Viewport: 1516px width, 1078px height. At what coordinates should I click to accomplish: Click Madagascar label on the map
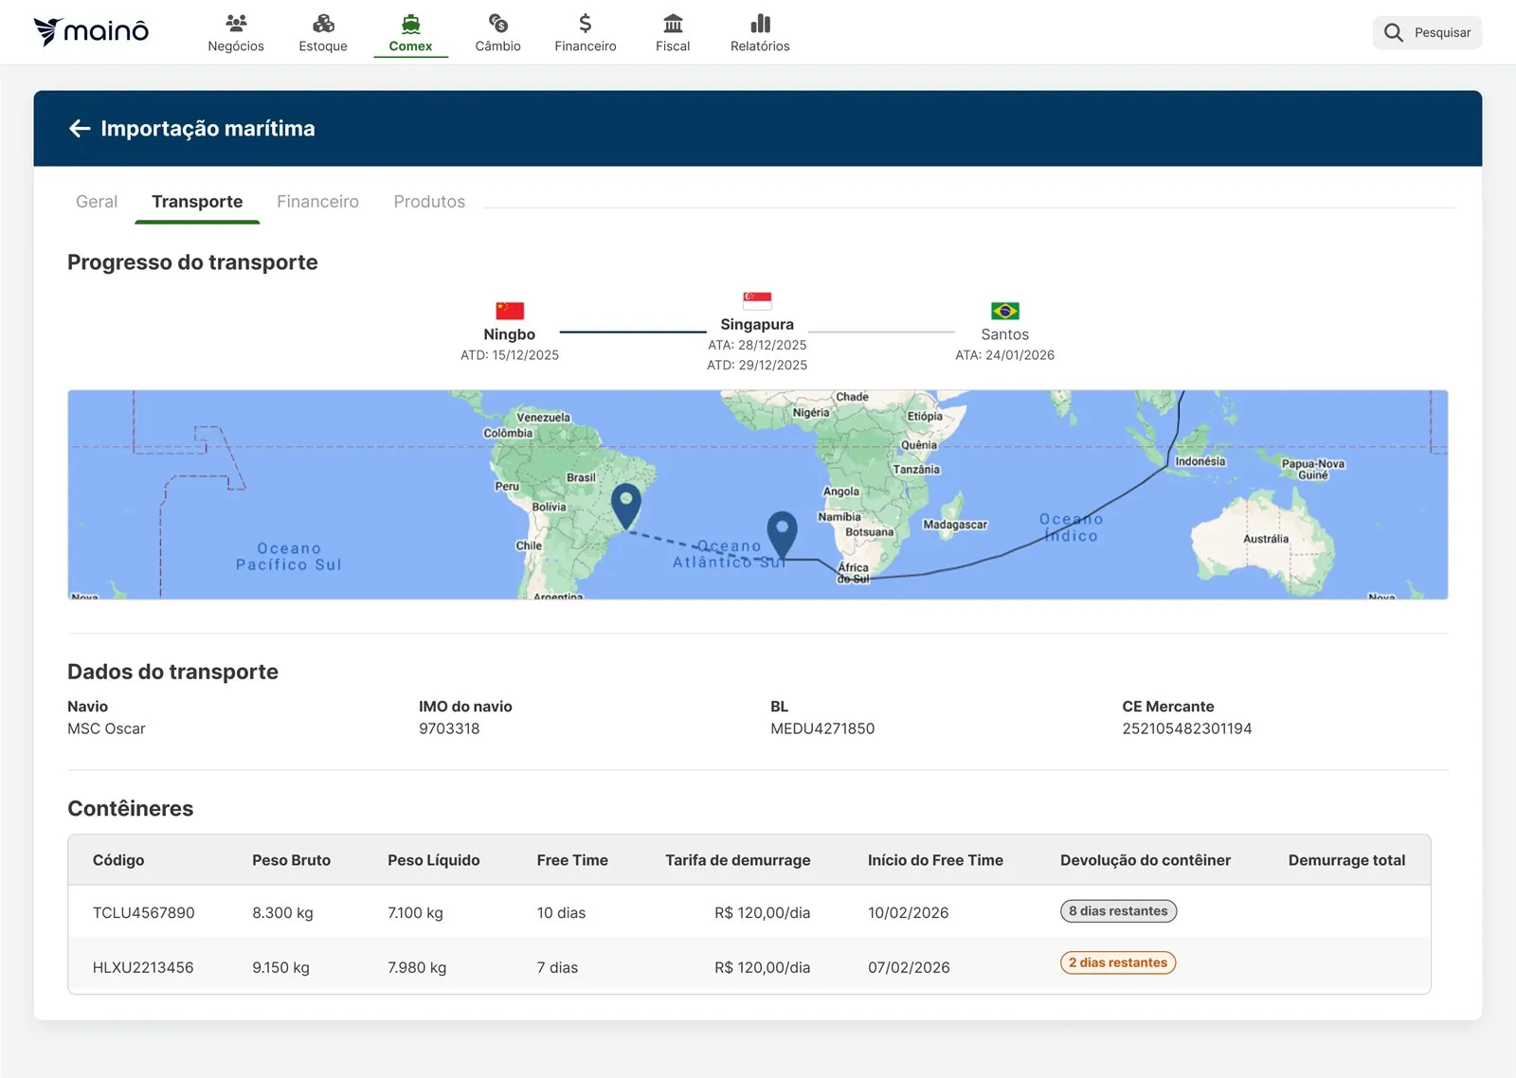pyautogui.click(x=955, y=525)
